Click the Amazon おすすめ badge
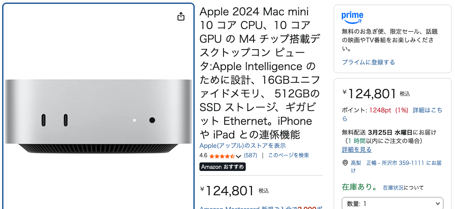The height and width of the screenshot is (209, 455). pos(223,167)
